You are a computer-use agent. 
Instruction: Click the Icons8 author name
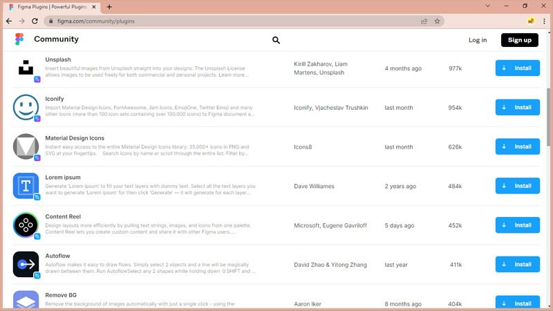point(303,147)
